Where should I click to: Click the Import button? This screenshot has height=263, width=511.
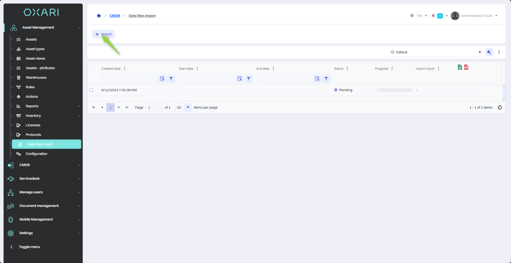(103, 34)
